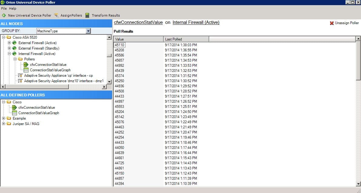Click the 'cp' interface icon
The image size is (361, 193).
[x=20, y=75]
